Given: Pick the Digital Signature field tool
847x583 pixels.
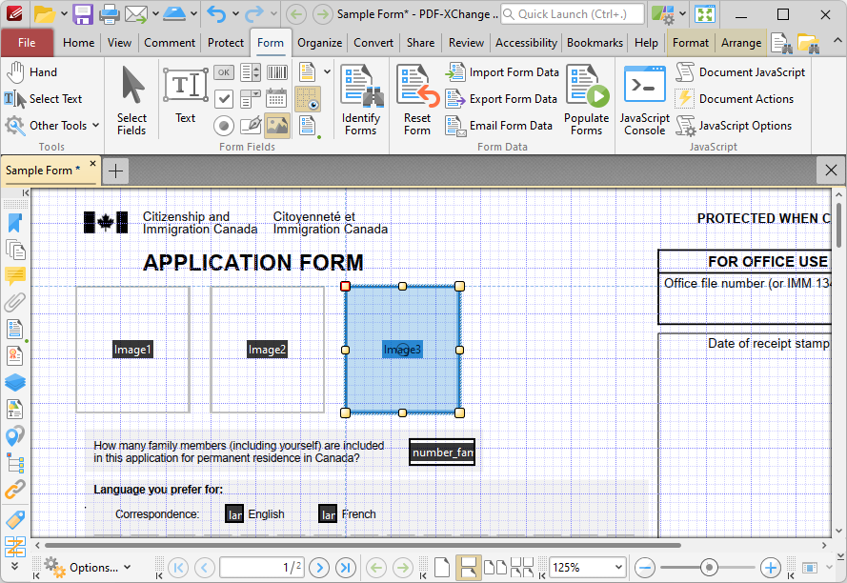Looking at the screenshot, I should (x=251, y=126).
